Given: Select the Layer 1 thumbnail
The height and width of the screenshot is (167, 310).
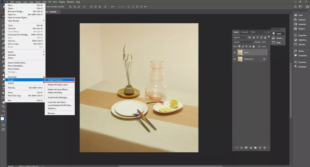Looking at the screenshot, I should [240, 53].
